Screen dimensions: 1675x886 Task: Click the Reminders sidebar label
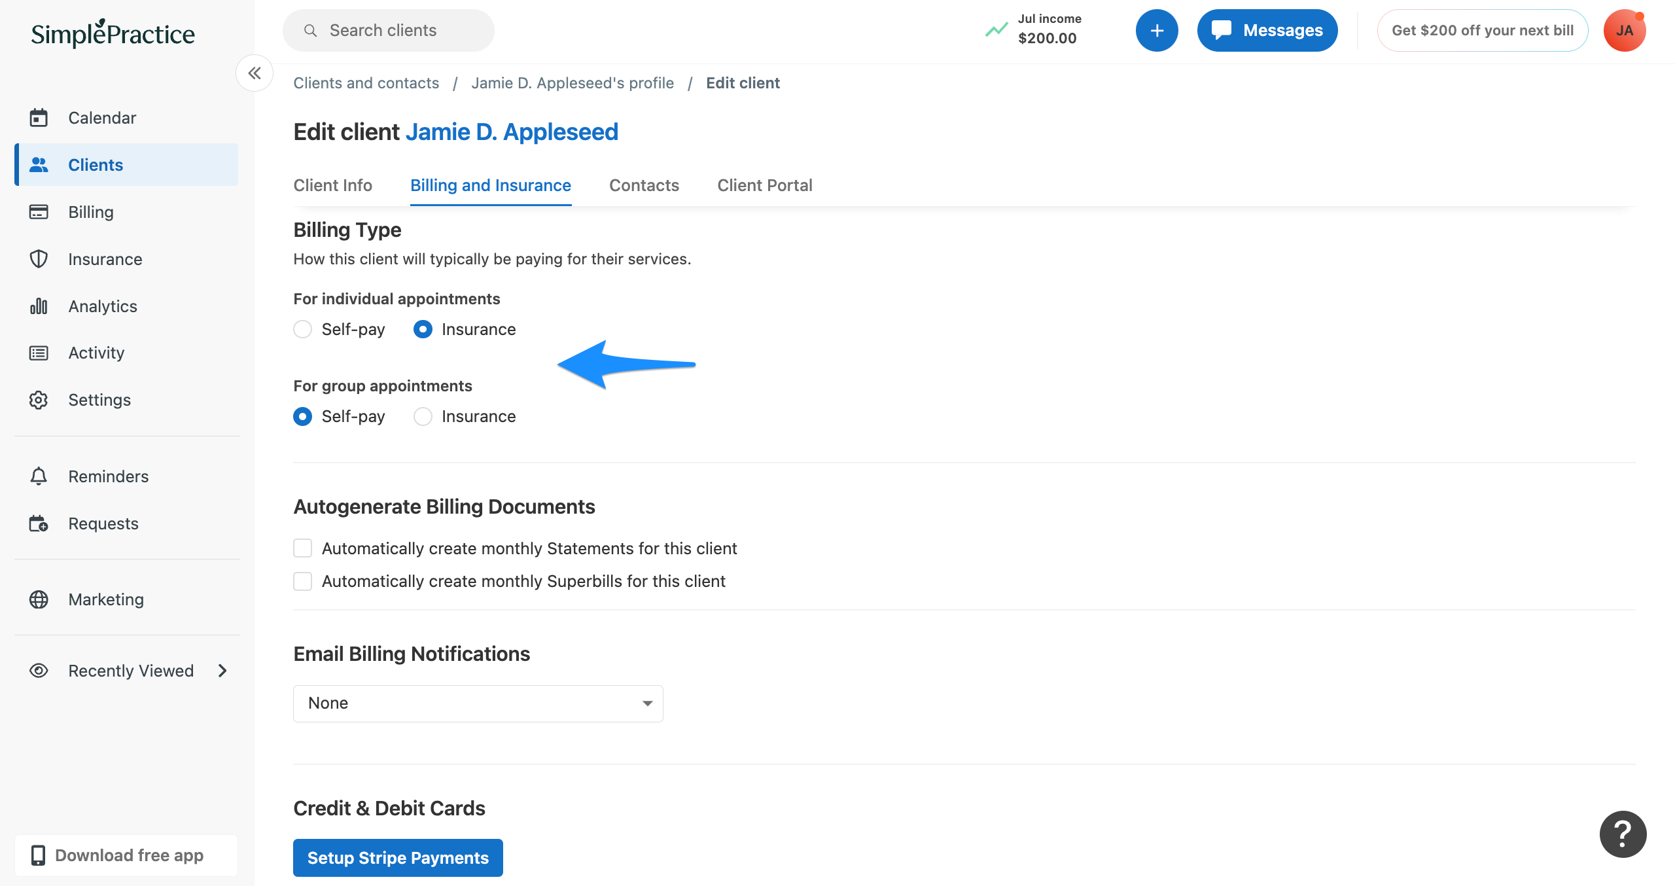point(109,476)
